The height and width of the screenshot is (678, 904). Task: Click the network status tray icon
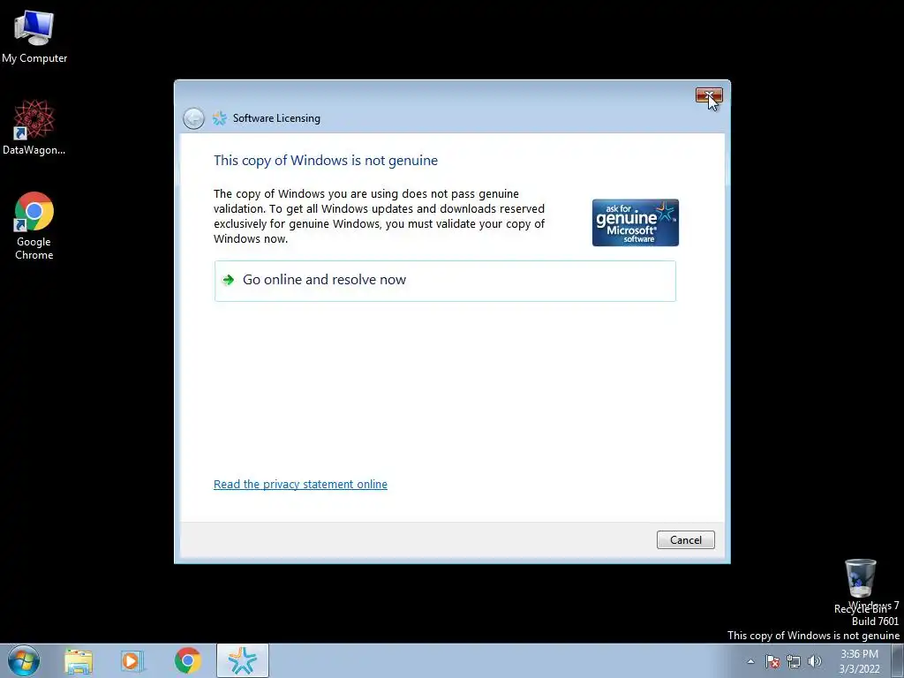click(794, 661)
